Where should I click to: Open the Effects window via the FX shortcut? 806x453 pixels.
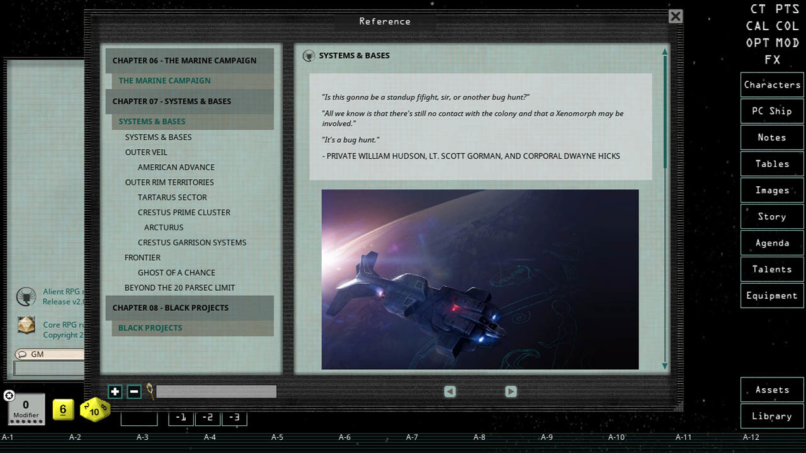pos(771,59)
